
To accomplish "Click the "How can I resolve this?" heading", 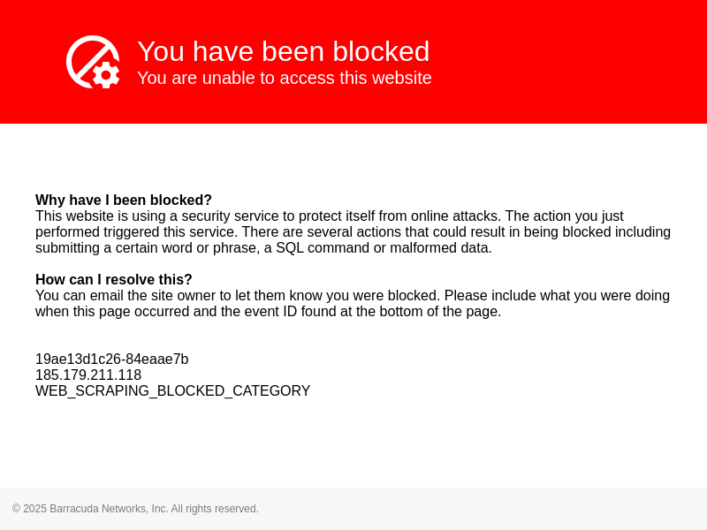I will [114, 280].
